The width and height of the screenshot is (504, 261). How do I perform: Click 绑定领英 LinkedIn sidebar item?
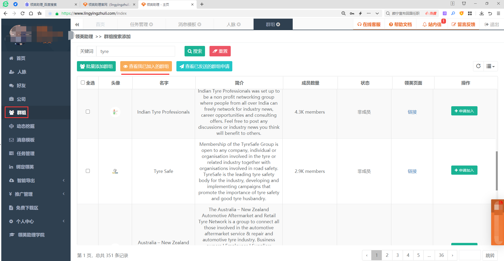25,167
